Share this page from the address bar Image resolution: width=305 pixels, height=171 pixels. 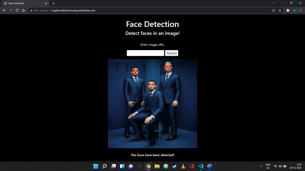point(274,10)
